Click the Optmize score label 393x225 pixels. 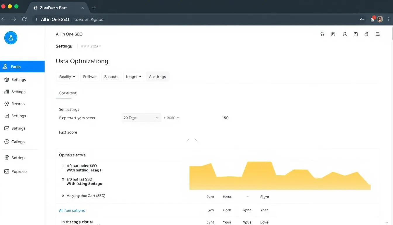[x=72, y=155]
